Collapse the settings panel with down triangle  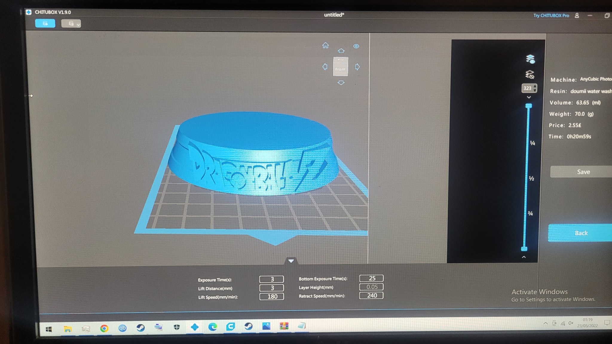(x=291, y=261)
